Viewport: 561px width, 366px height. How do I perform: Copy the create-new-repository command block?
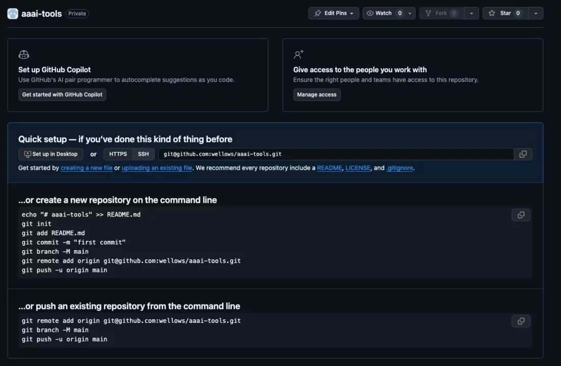tap(520, 215)
